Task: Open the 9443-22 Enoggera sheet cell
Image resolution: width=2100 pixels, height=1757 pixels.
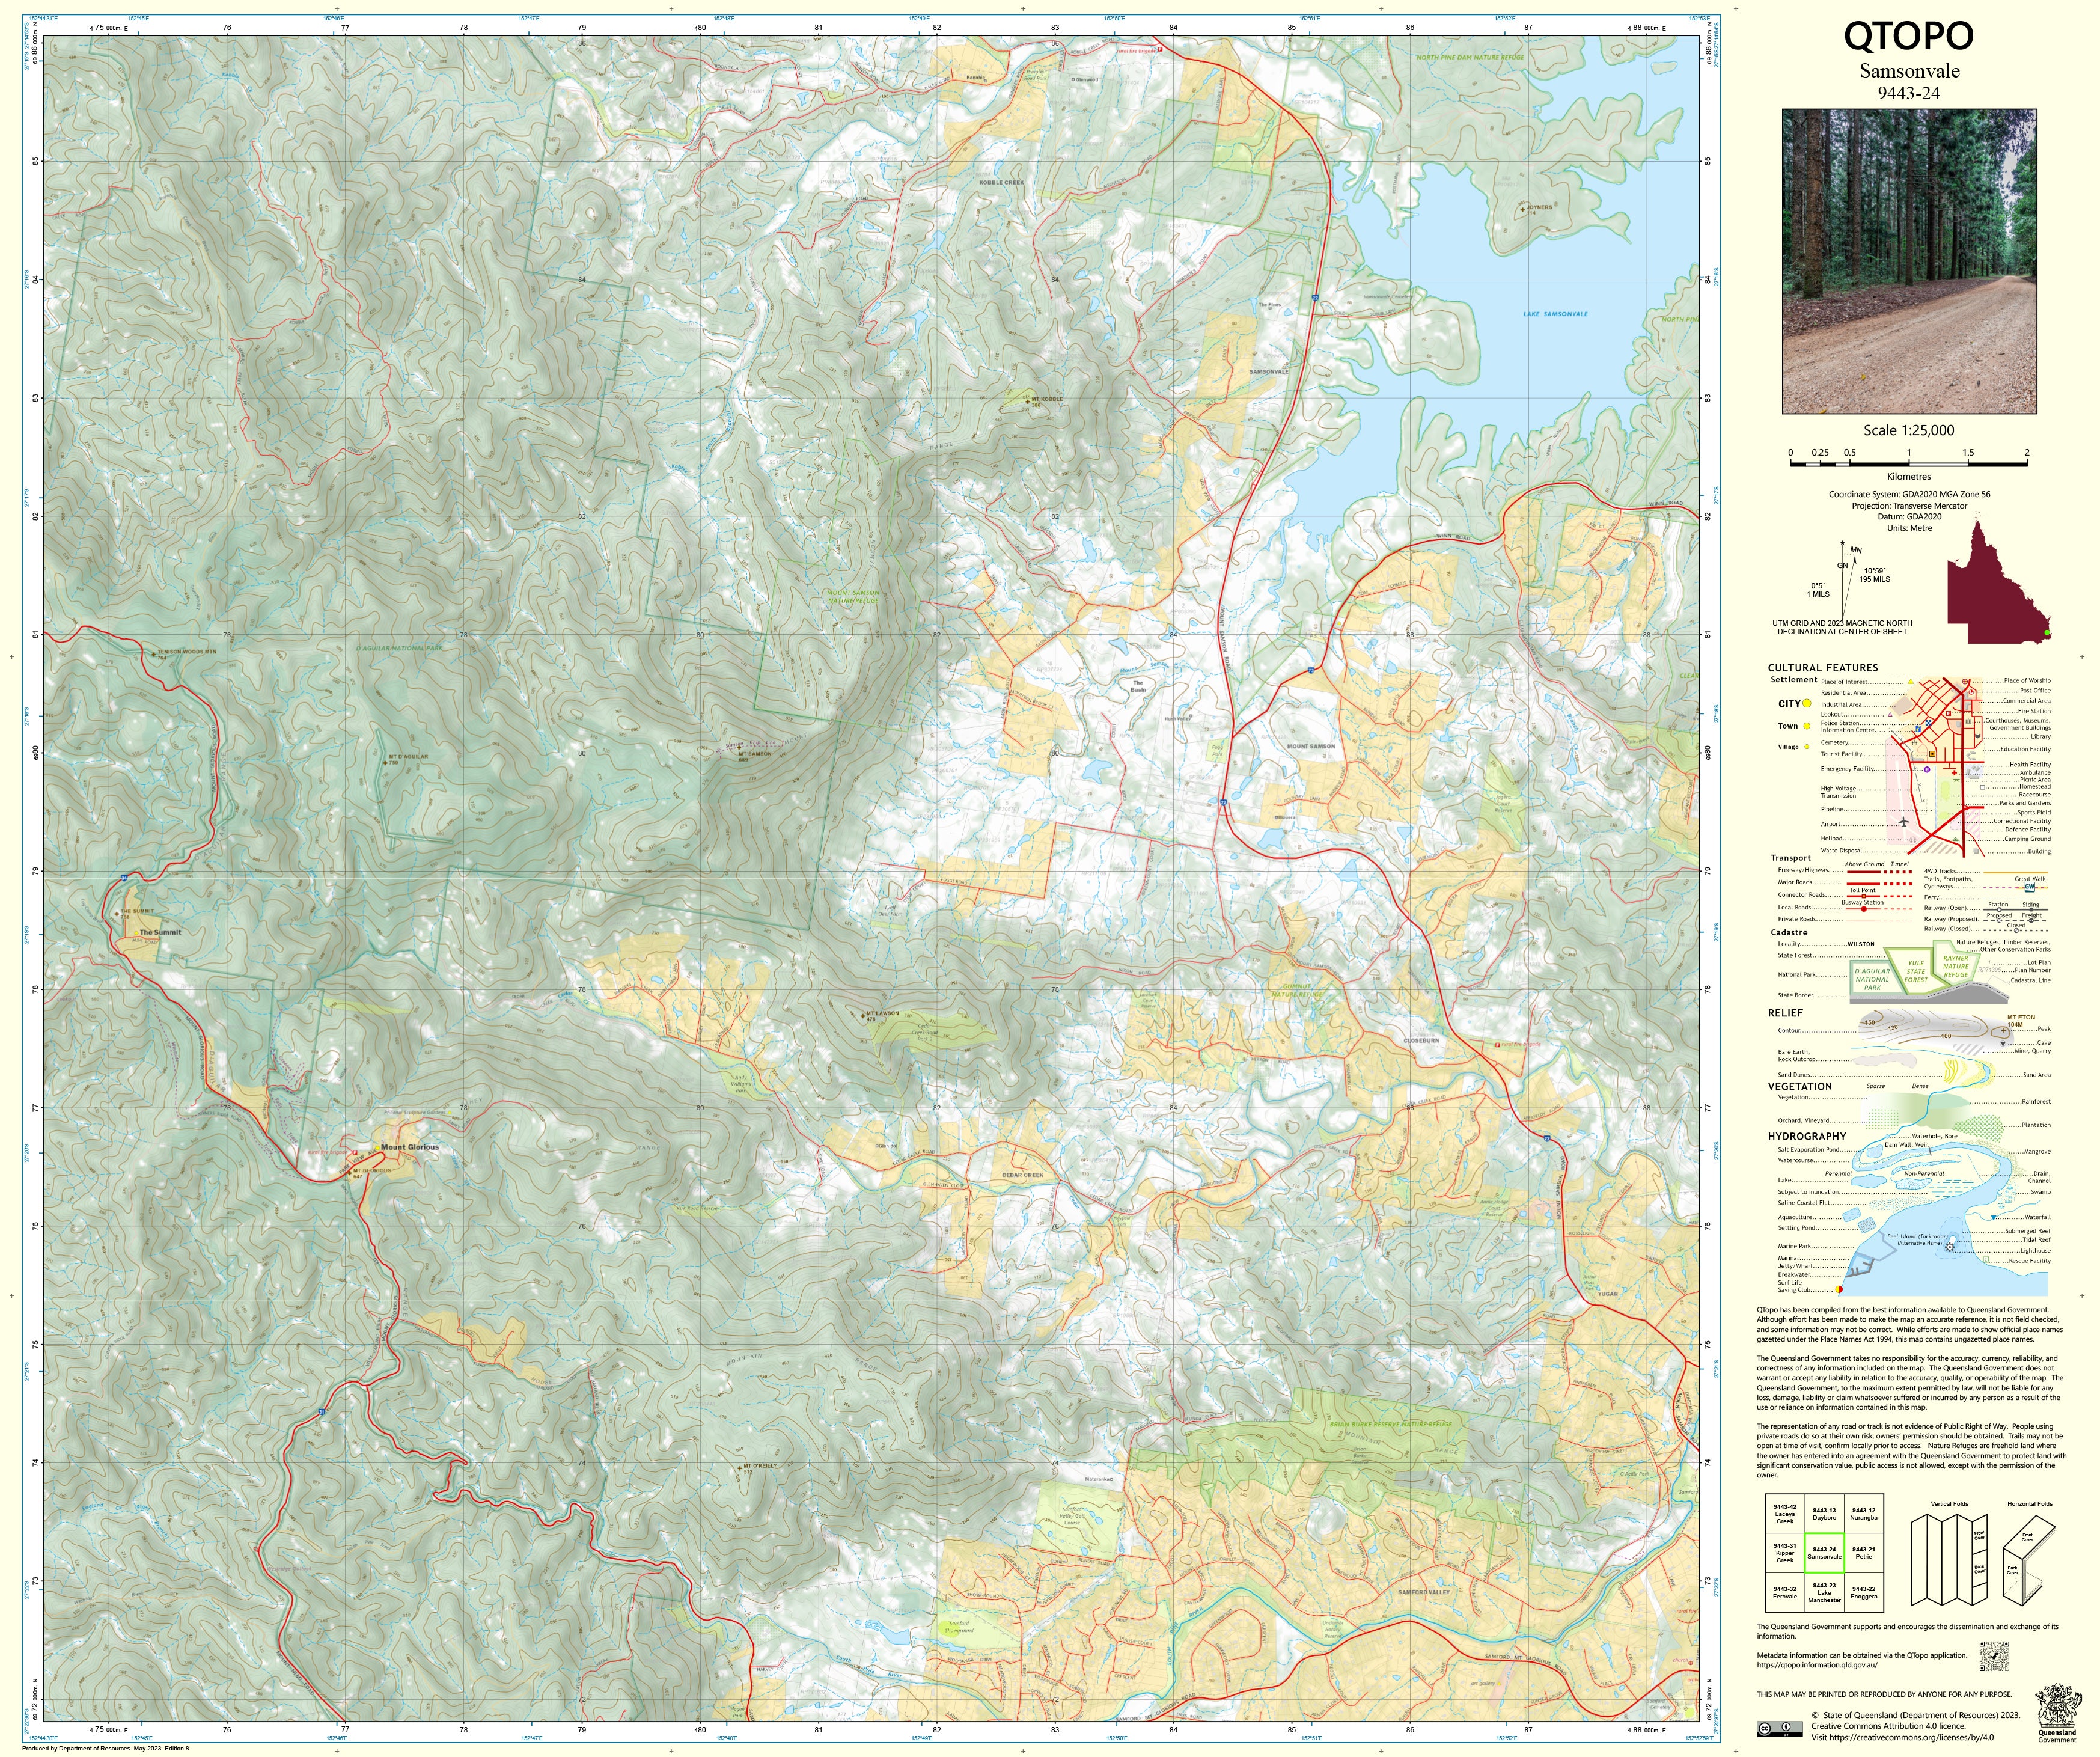Action: [x=1864, y=1593]
